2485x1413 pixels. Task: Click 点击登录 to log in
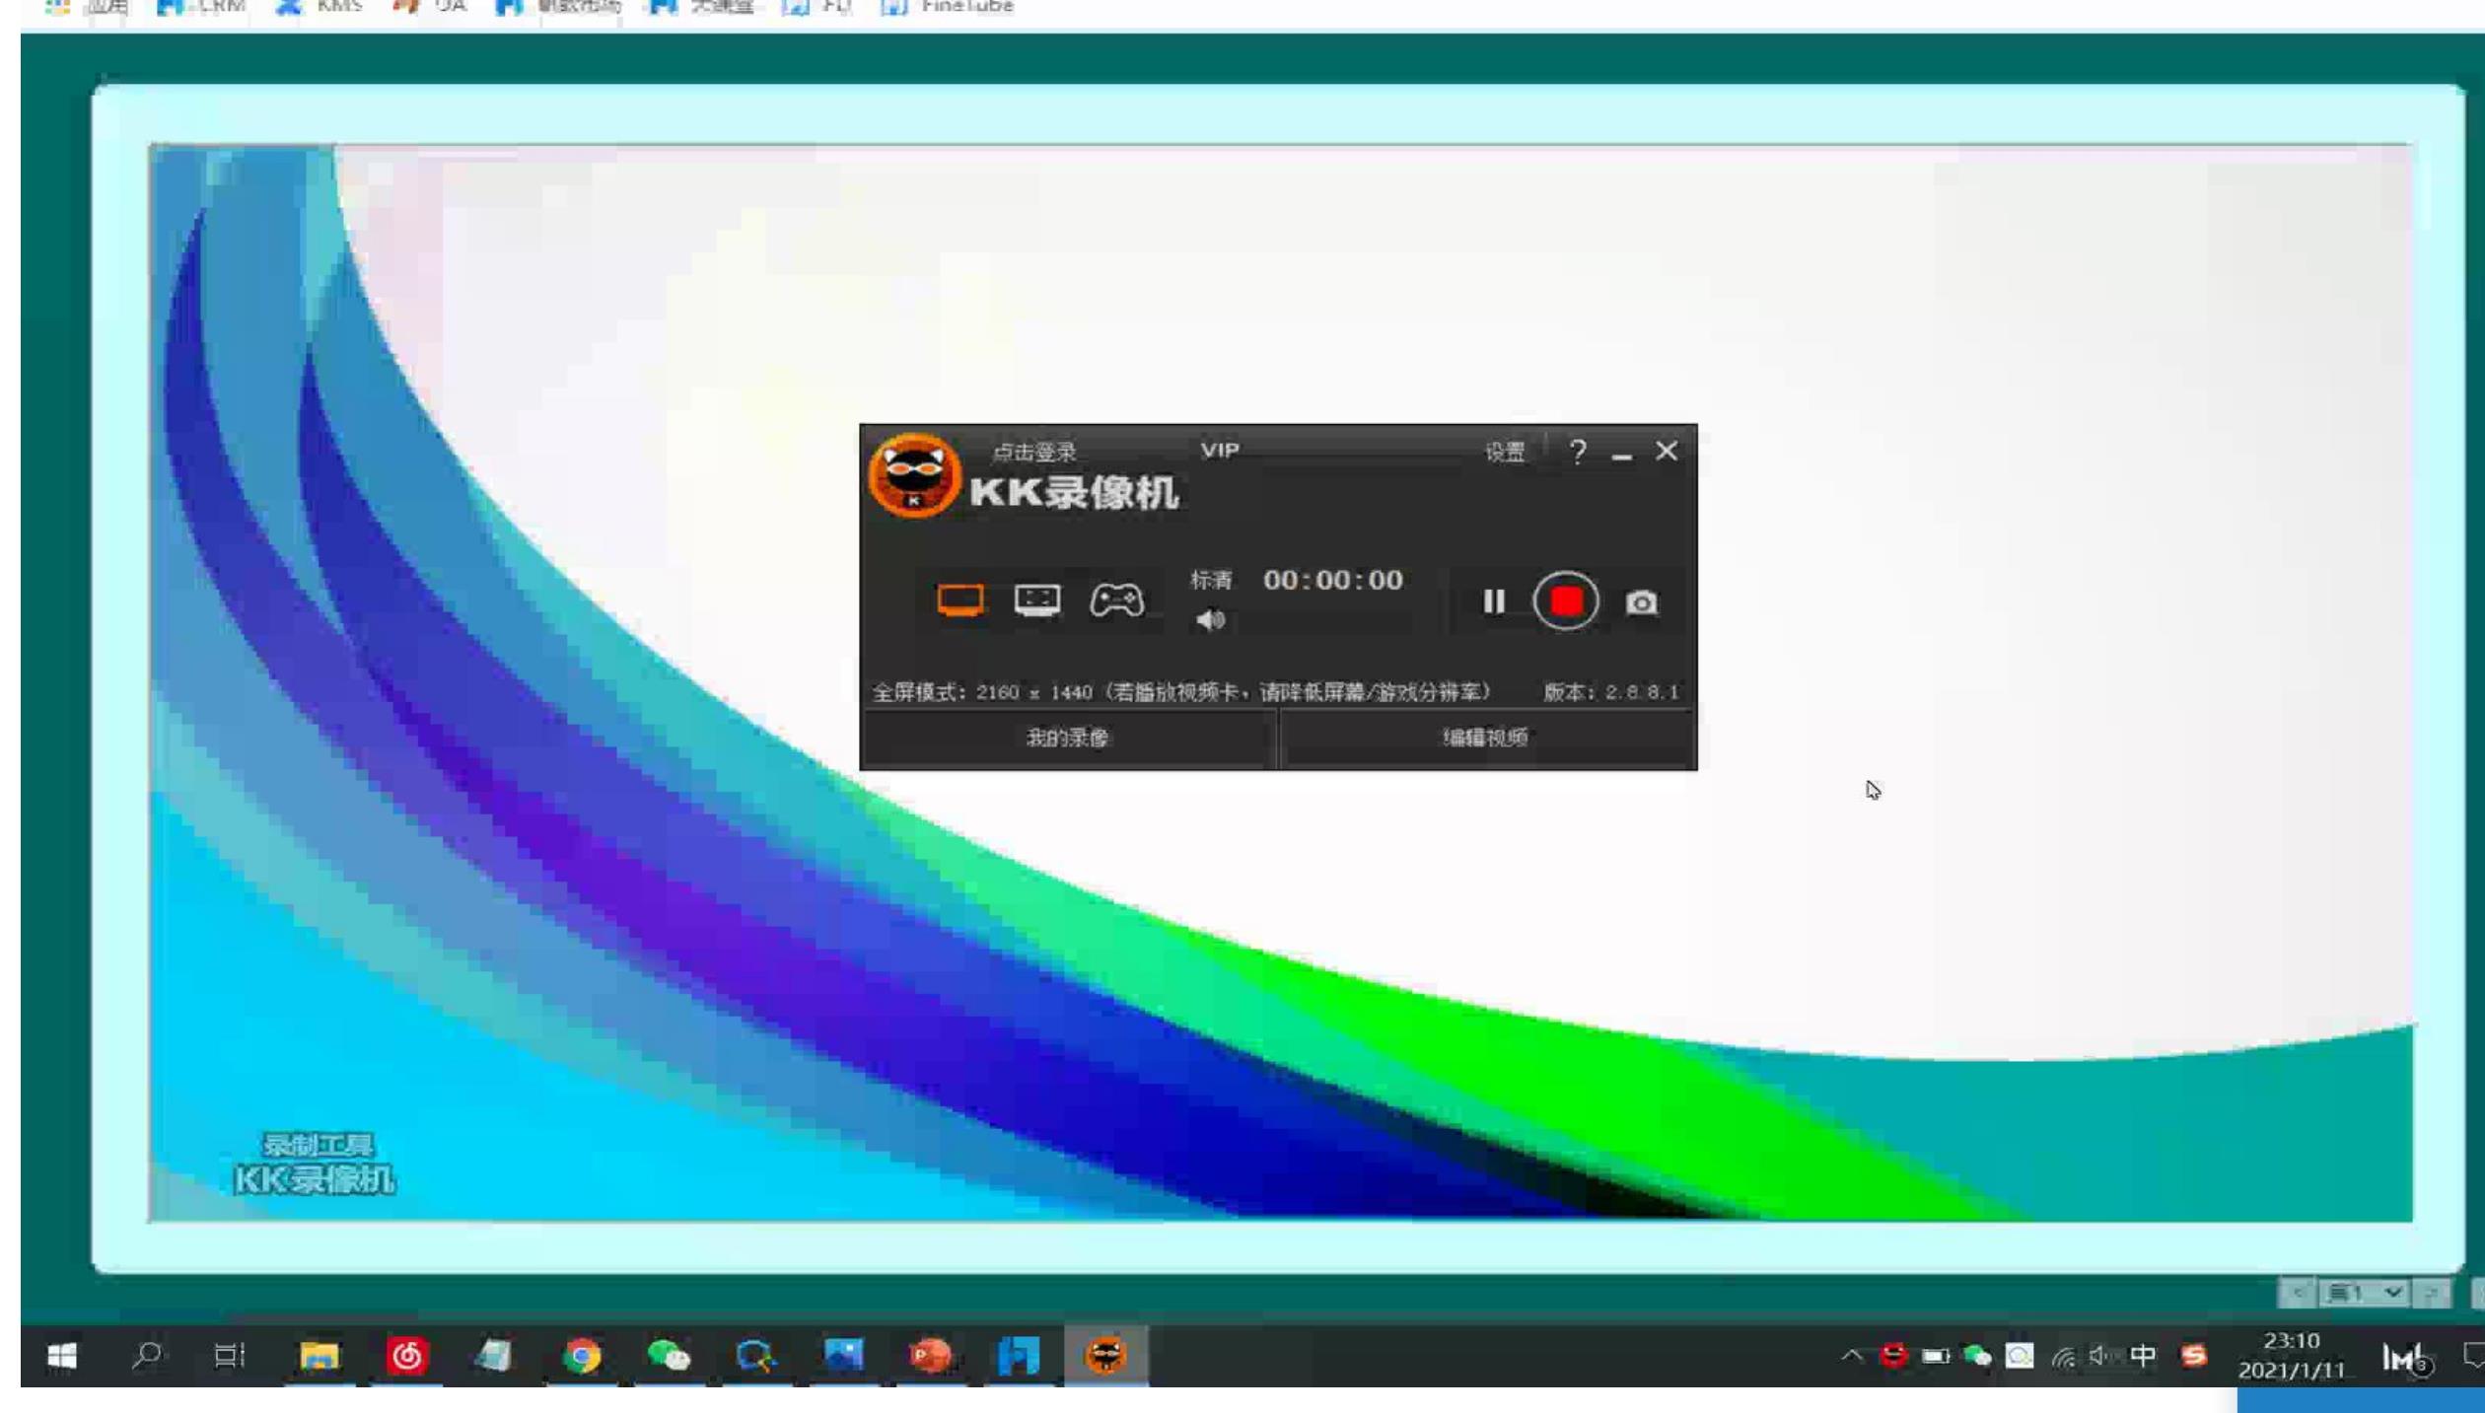pyautogui.click(x=1034, y=453)
